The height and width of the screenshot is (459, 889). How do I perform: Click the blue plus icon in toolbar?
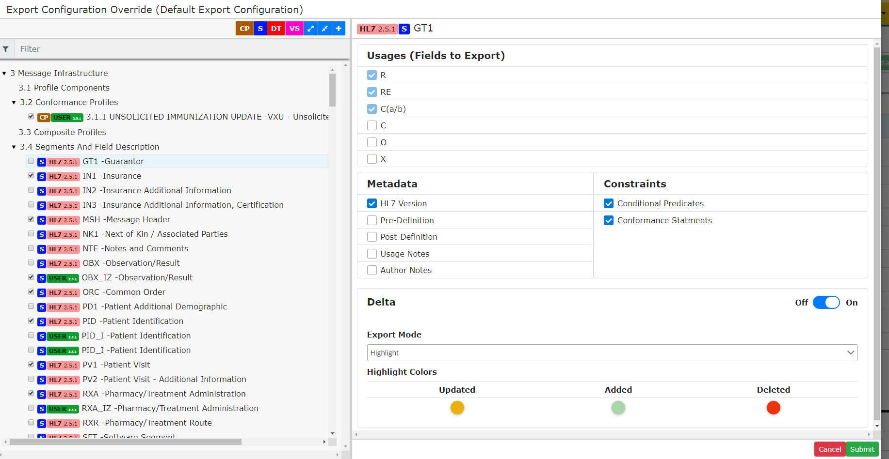(339, 29)
